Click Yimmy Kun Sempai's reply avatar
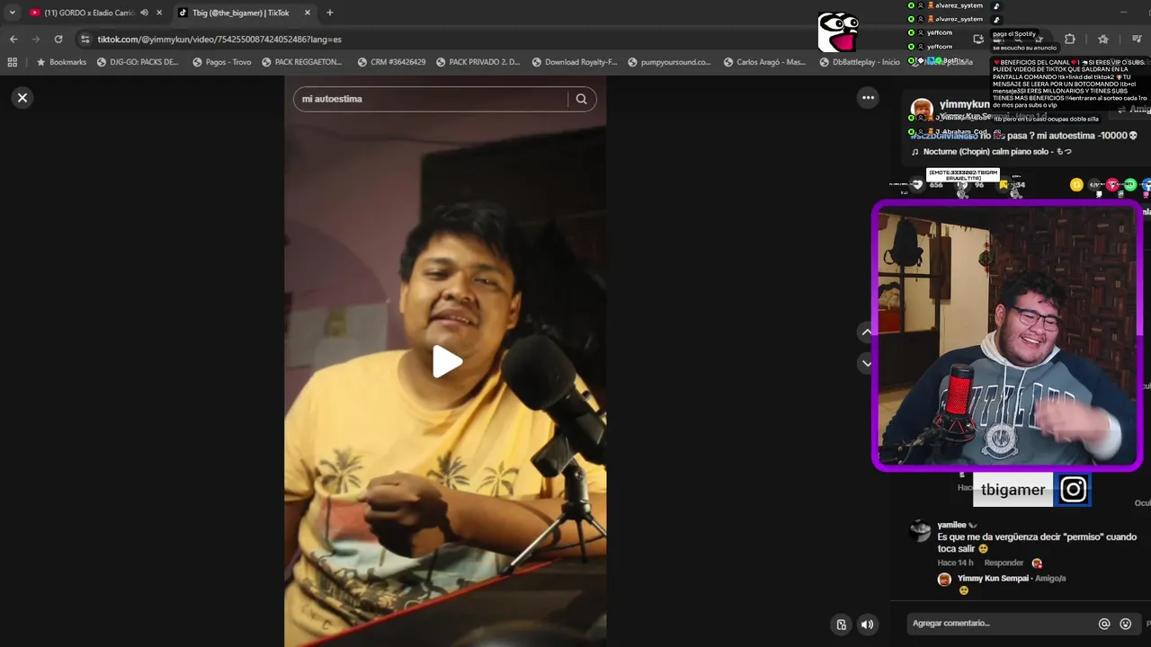 tap(944, 580)
